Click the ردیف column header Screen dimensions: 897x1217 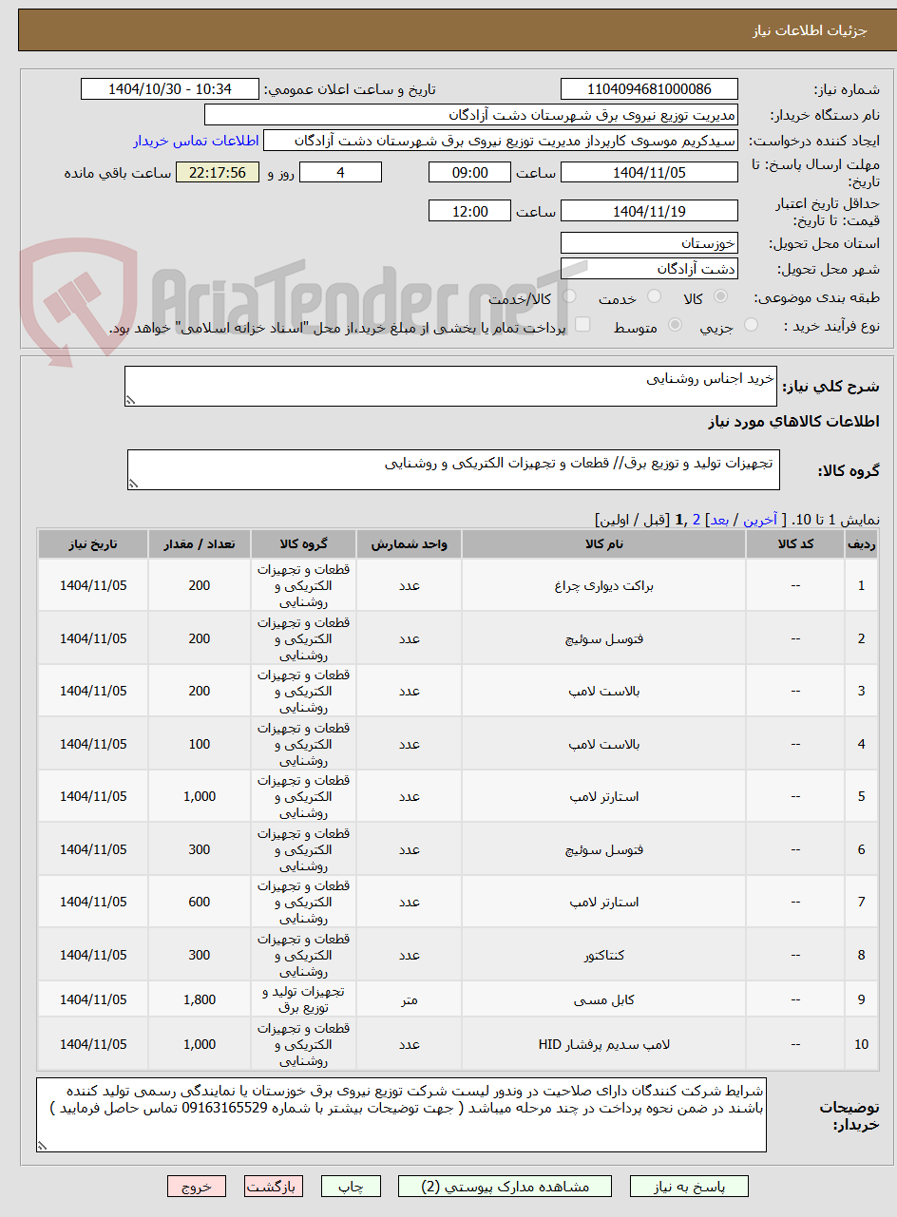[x=861, y=544]
